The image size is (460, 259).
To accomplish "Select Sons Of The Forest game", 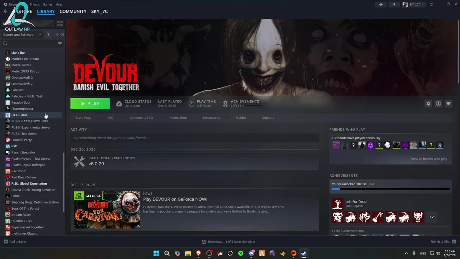I will tap(25, 209).
